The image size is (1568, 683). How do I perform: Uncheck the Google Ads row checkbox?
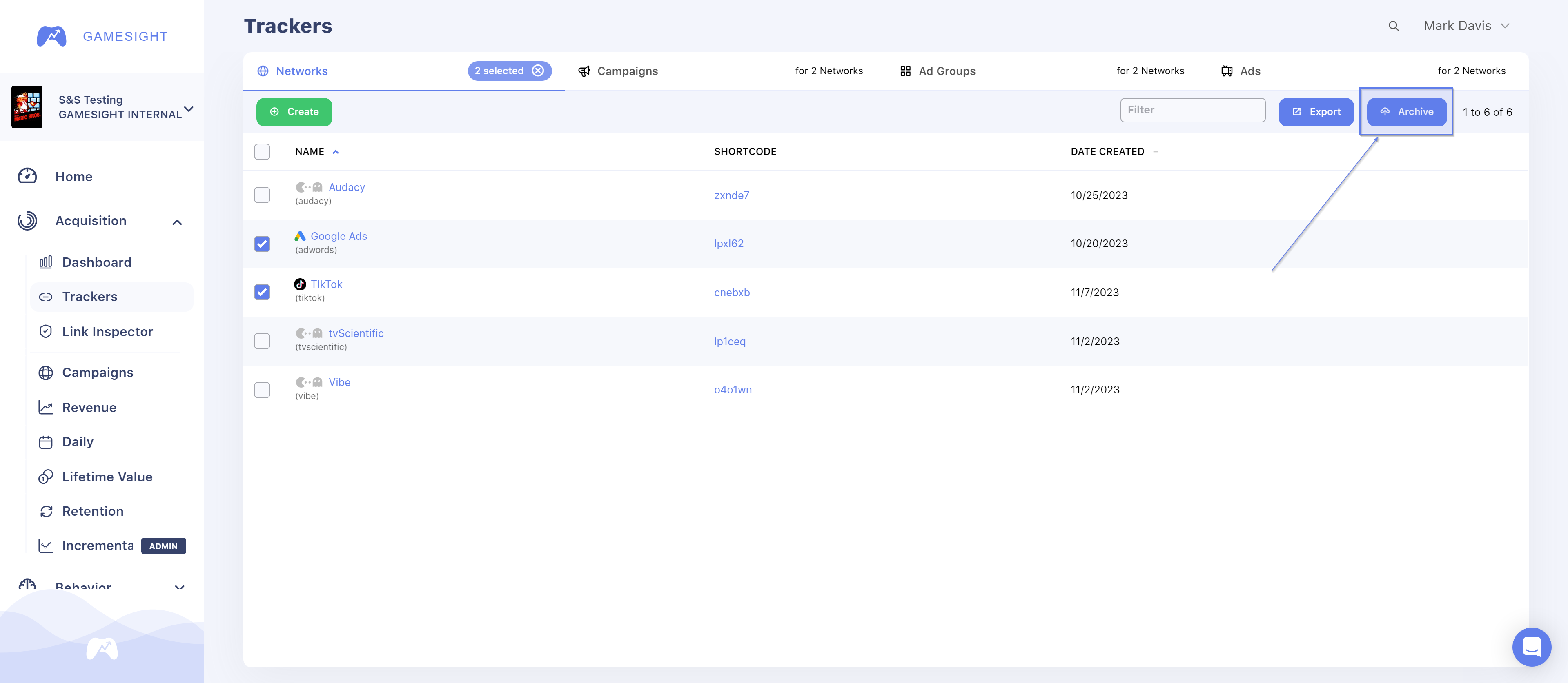click(x=262, y=244)
